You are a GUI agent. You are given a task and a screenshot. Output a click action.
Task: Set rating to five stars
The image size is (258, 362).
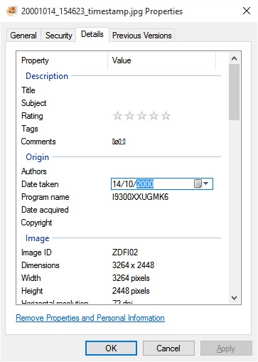click(x=166, y=116)
